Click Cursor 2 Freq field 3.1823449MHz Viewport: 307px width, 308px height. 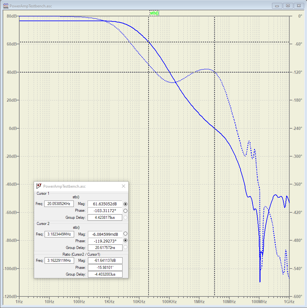(x=59, y=234)
